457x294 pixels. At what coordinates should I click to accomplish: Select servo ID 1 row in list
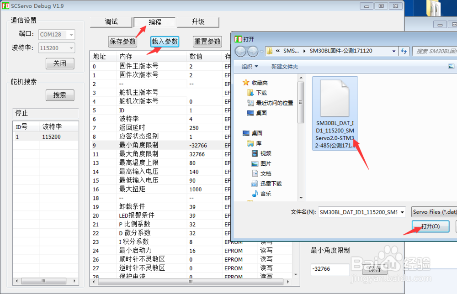click(x=45, y=137)
